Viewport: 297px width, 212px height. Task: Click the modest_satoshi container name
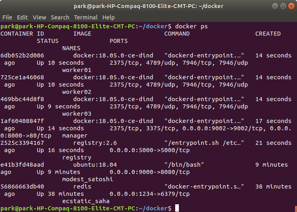click(87, 179)
